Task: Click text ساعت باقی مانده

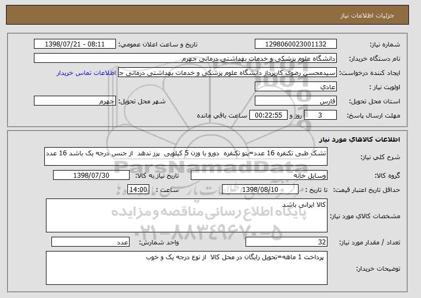Action: pos(222,115)
